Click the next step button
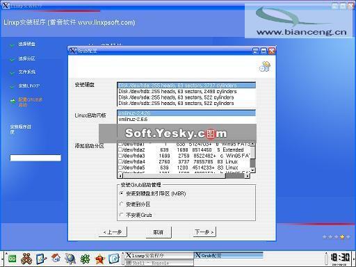Screen dimensions: 356x267 (204, 232)
